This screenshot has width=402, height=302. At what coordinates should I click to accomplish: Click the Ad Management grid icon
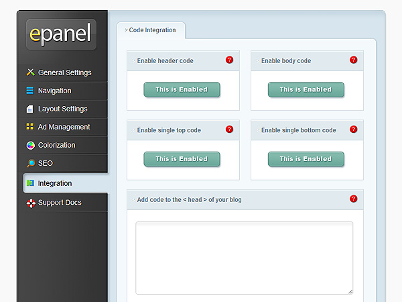[x=30, y=127]
